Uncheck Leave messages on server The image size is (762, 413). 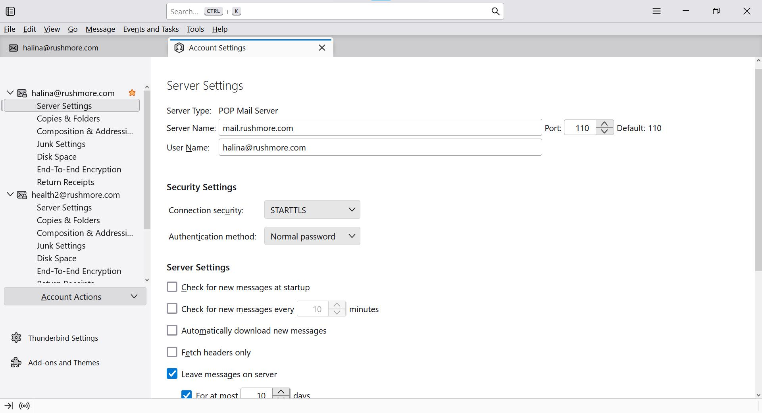pyautogui.click(x=172, y=374)
